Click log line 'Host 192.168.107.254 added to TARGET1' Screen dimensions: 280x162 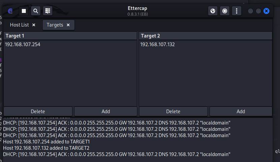tap(47, 142)
